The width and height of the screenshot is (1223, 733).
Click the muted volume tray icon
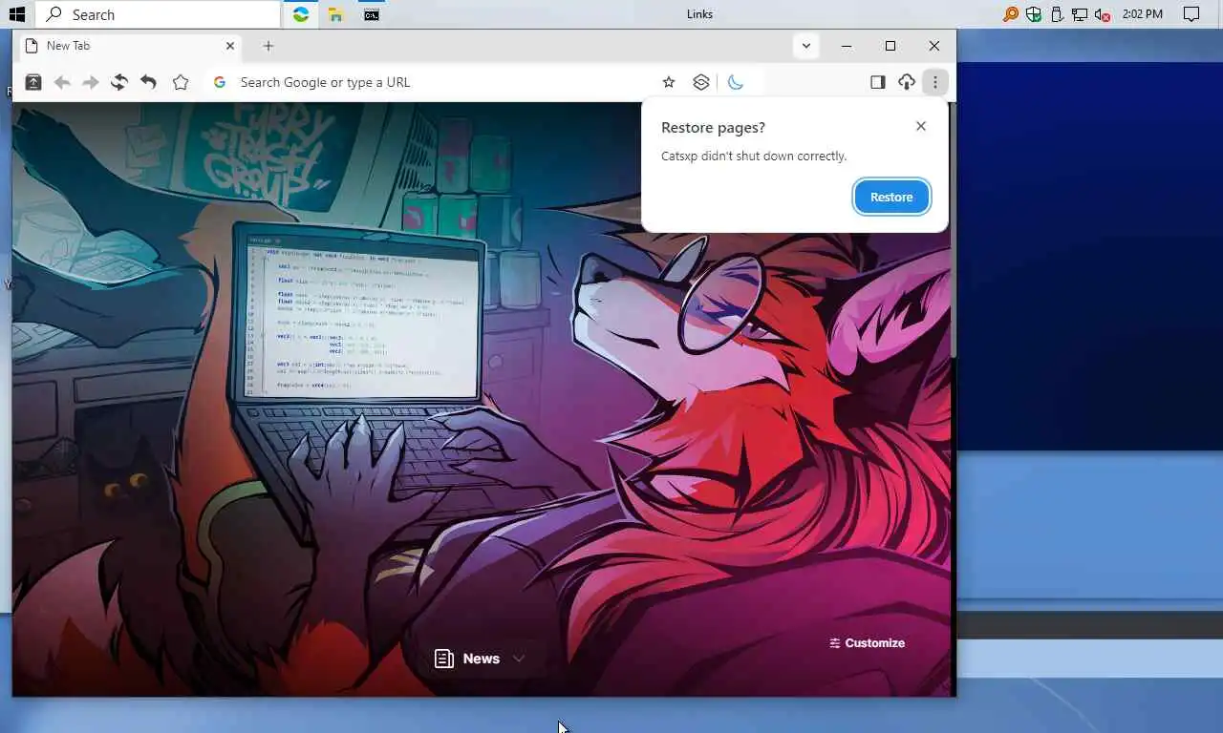[x=1103, y=14]
